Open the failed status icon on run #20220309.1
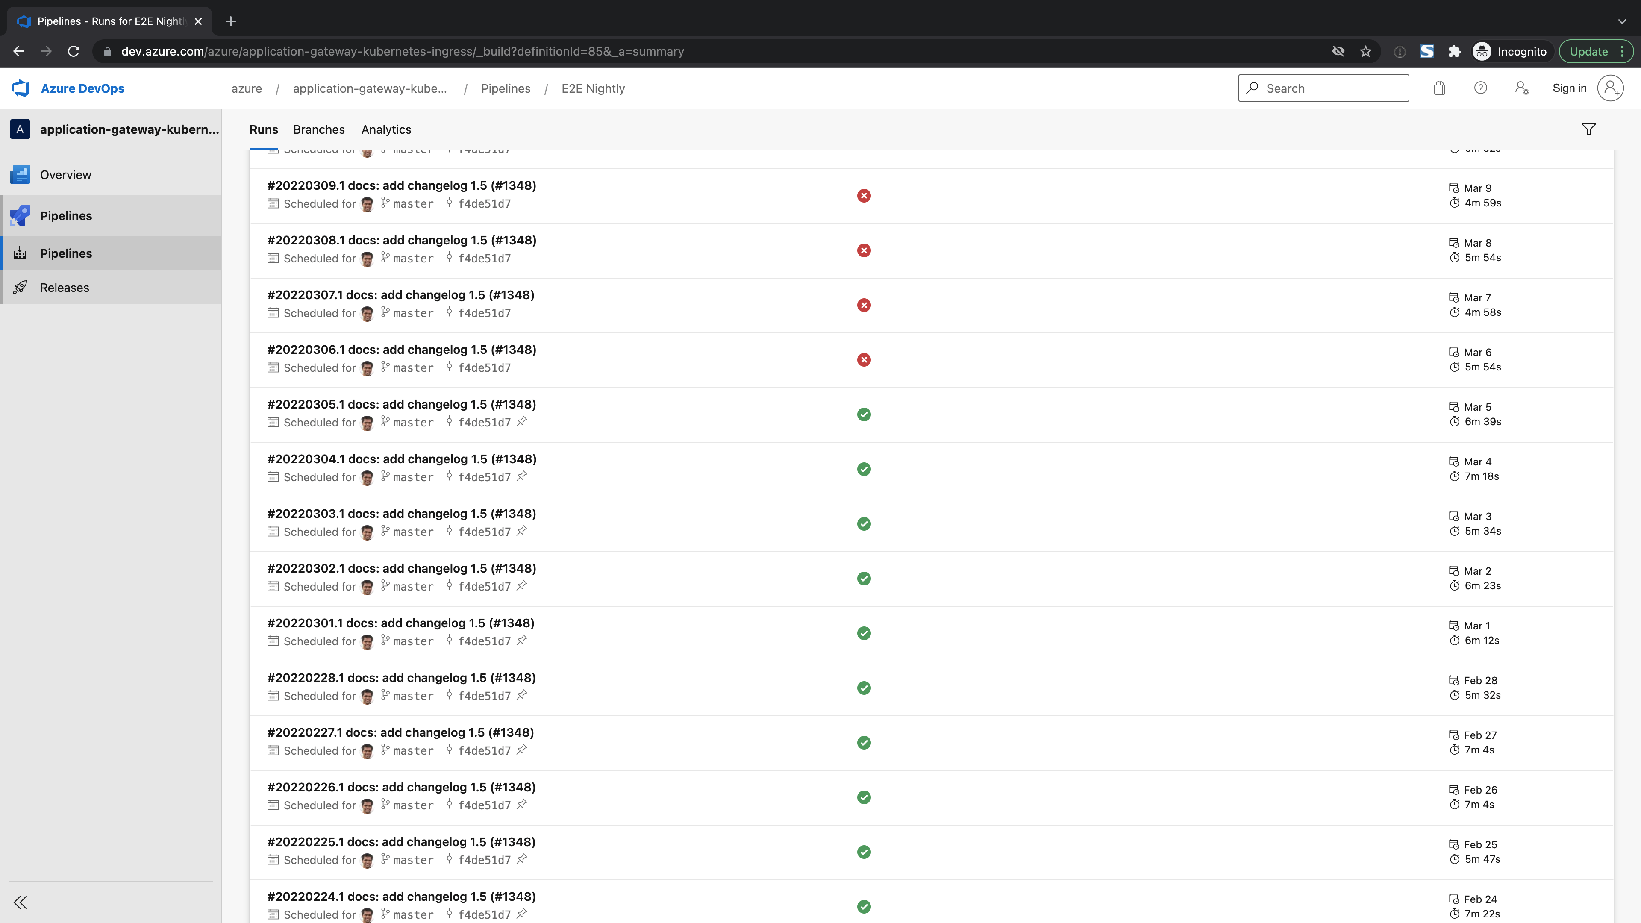Screen dimensions: 1641x923 (x=864, y=196)
